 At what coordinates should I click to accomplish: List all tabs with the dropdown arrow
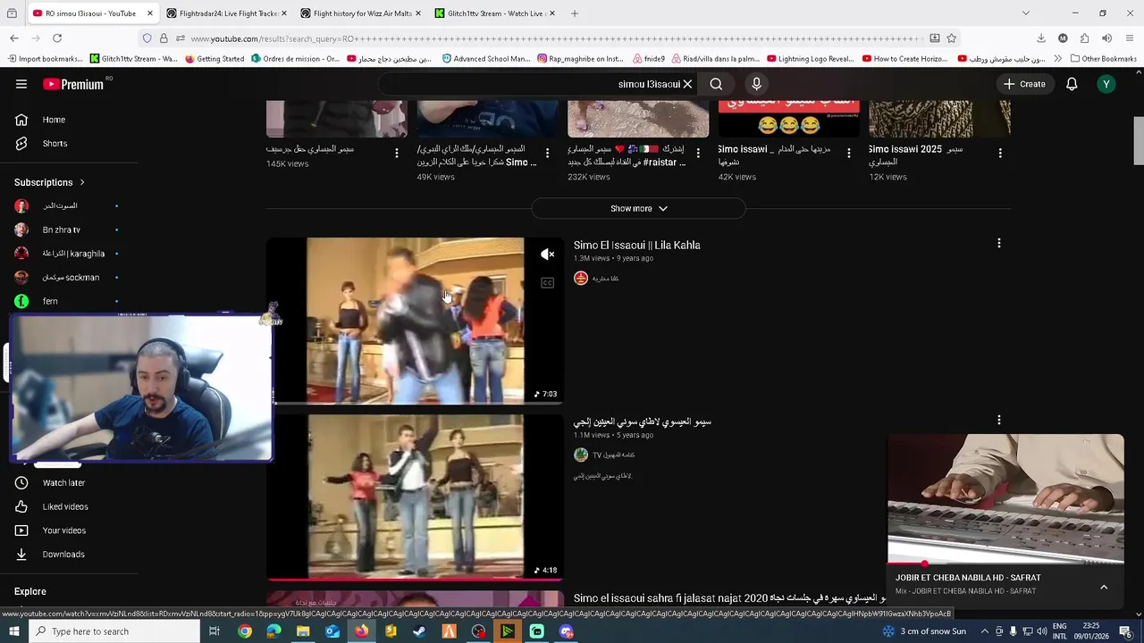coord(1025,13)
